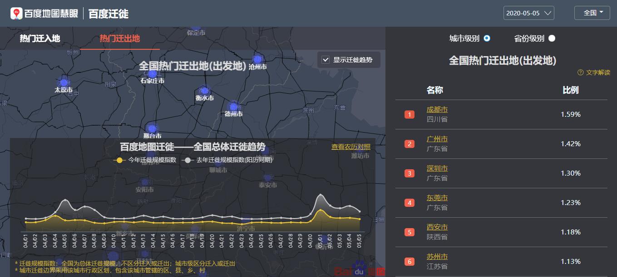Click the 江苏省 province text

click(437, 267)
